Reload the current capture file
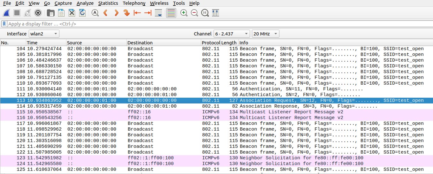433x174 pixels. coord(82,13)
